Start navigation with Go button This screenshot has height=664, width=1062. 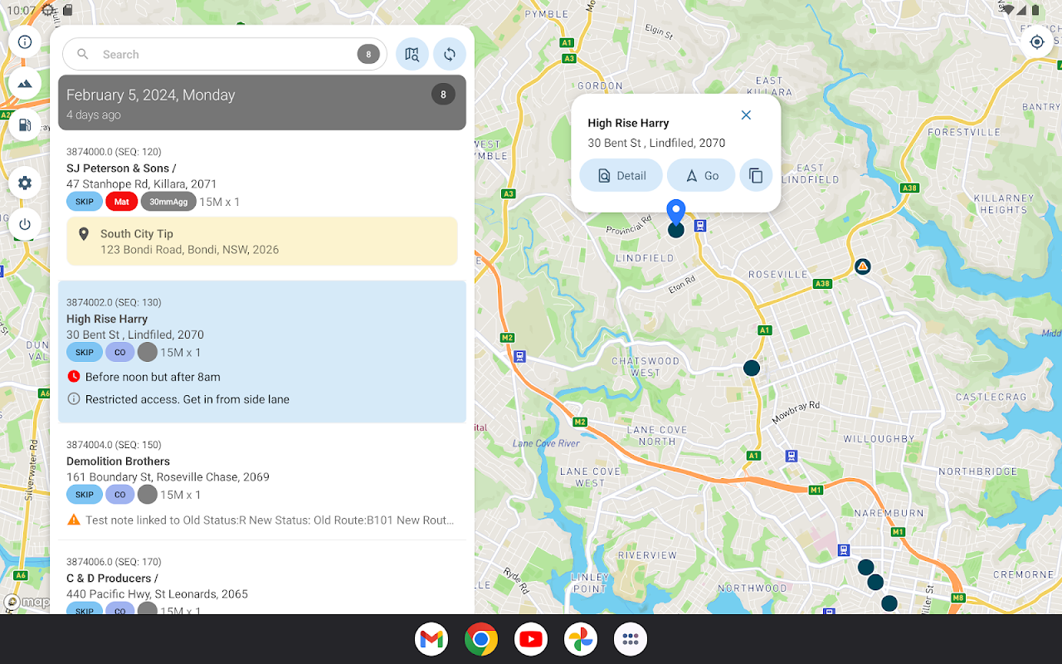point(701,176)
